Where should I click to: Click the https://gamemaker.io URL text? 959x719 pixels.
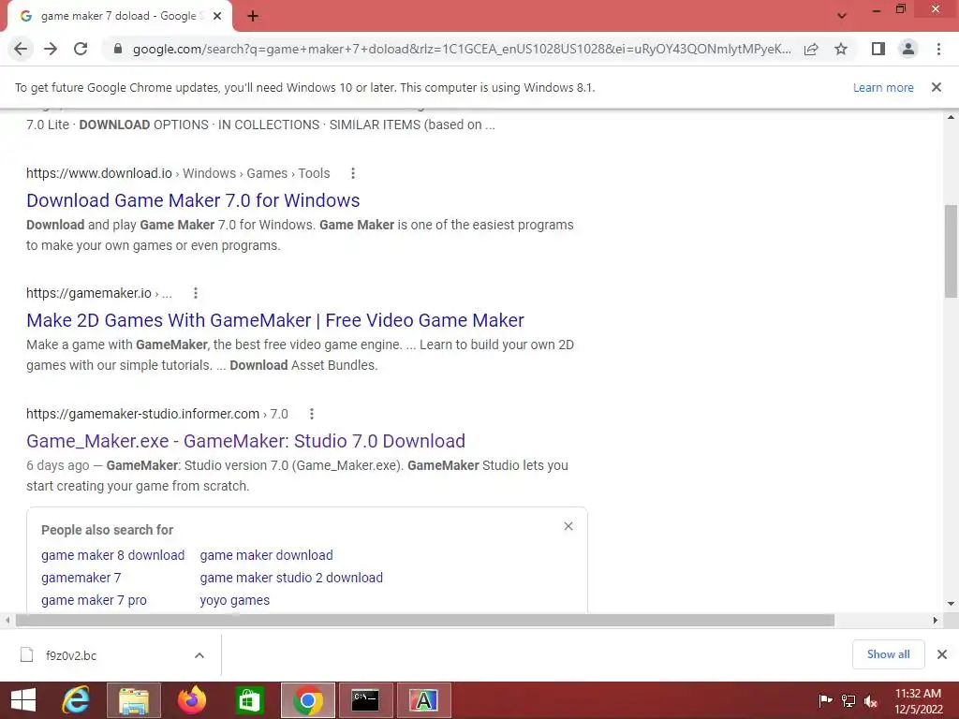89,293
